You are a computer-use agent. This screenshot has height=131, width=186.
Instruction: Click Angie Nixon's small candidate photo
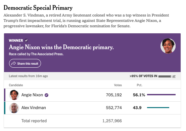point(14,95)
